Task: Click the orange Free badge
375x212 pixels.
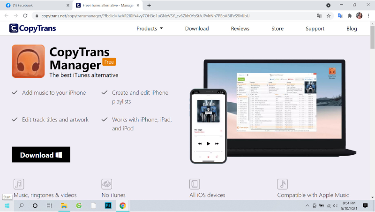Action: 109,62
